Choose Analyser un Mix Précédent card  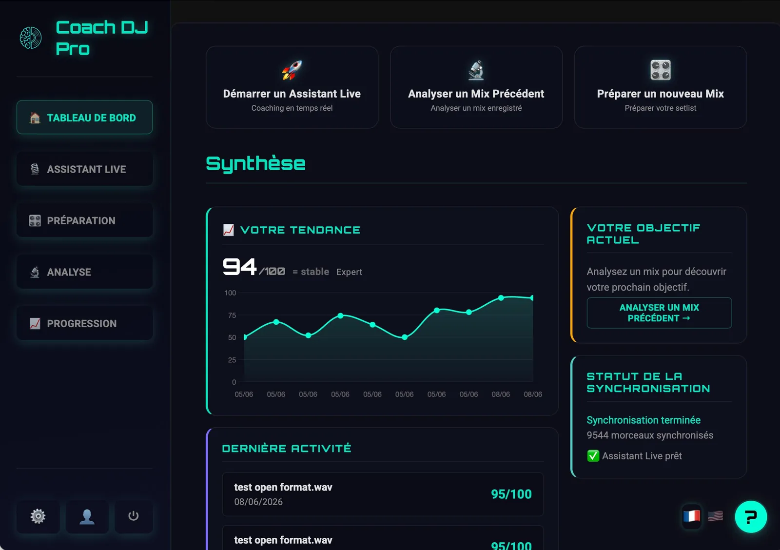point(476,87)
